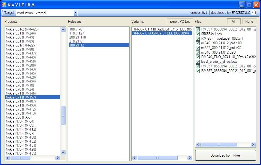Select Nokia E63 (RM-437)
Screen dimensions: 261x165
tap(33, 53)
